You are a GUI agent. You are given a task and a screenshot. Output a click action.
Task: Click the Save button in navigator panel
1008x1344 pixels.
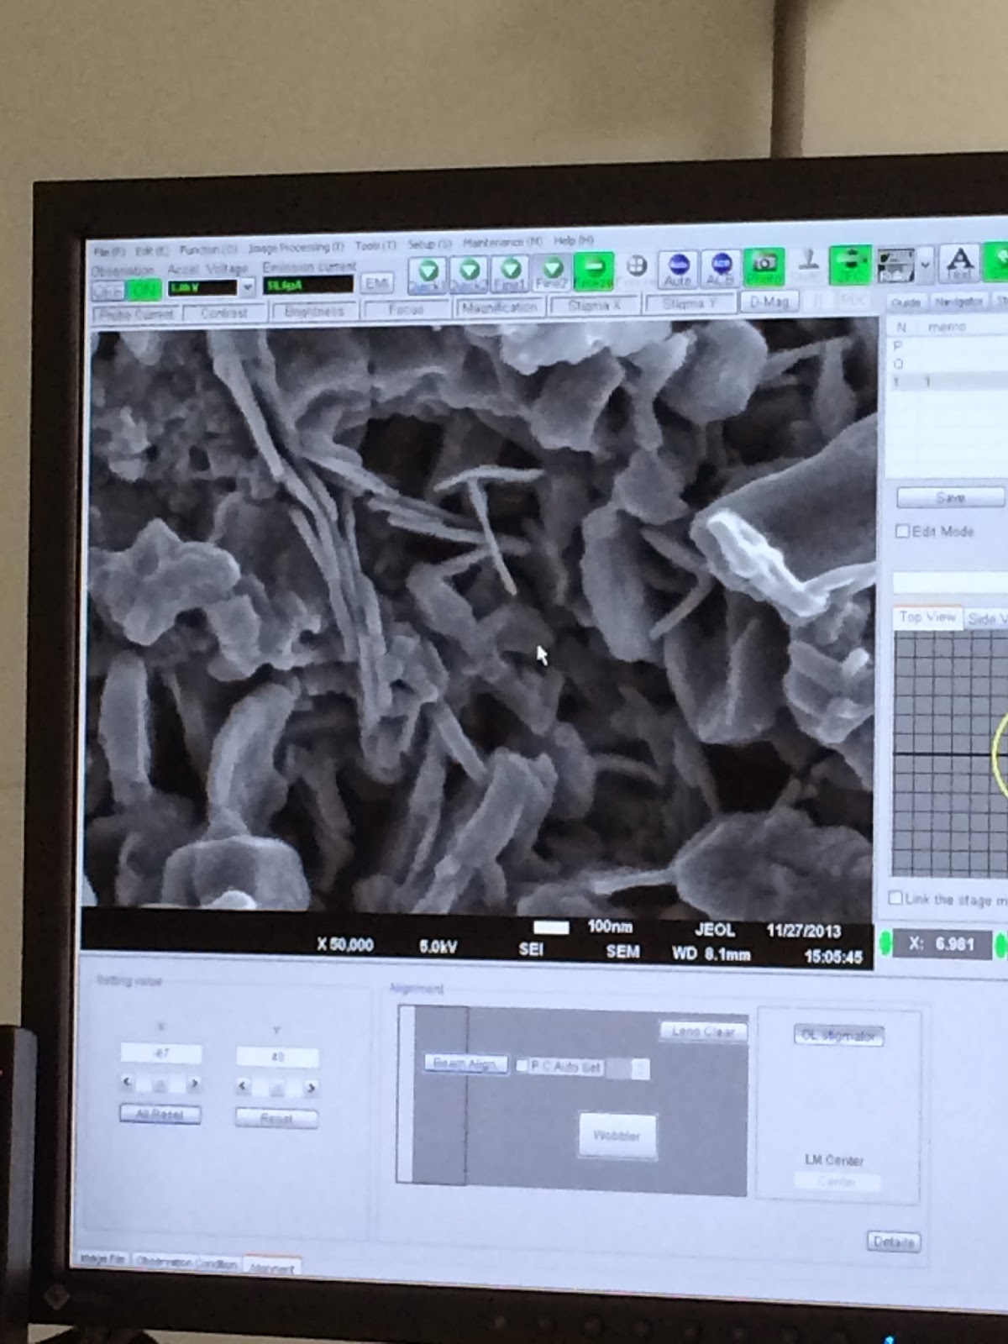[951, 498]
